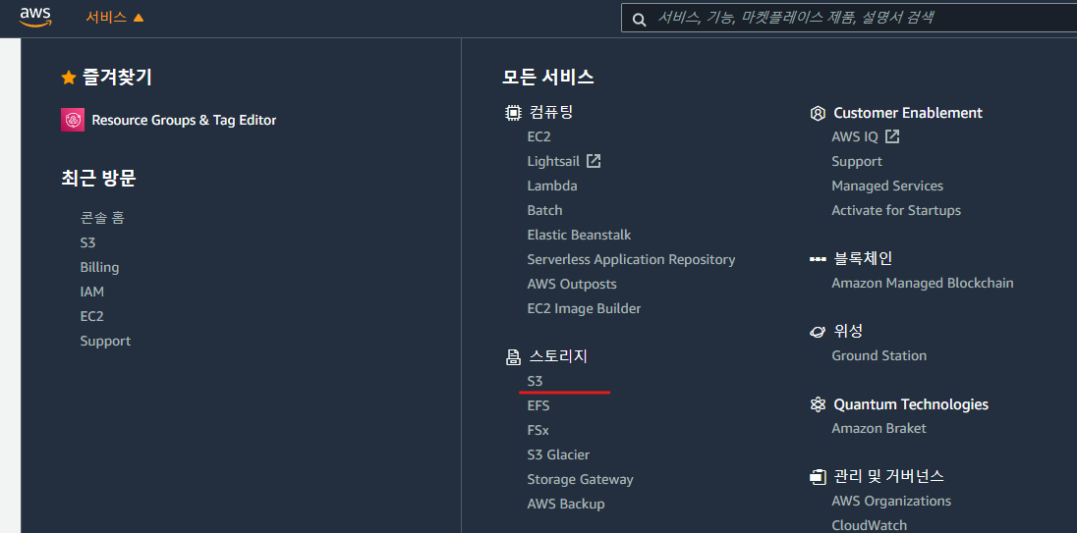Open the EFS service
Image resolution: width=1077 pixels, height=533 pixels.
[538, 405]
